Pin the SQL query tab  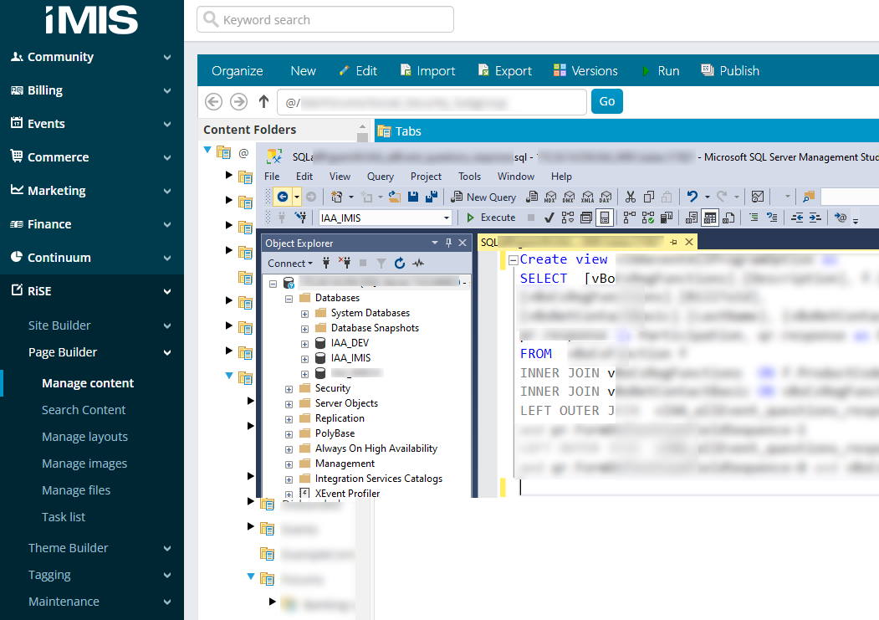pos(673,242)
